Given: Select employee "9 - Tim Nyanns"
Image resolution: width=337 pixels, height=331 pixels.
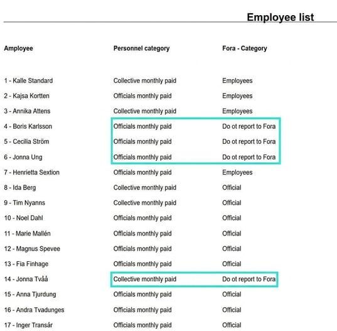Looking at the screenshot, I should click(x=24, y=203).
